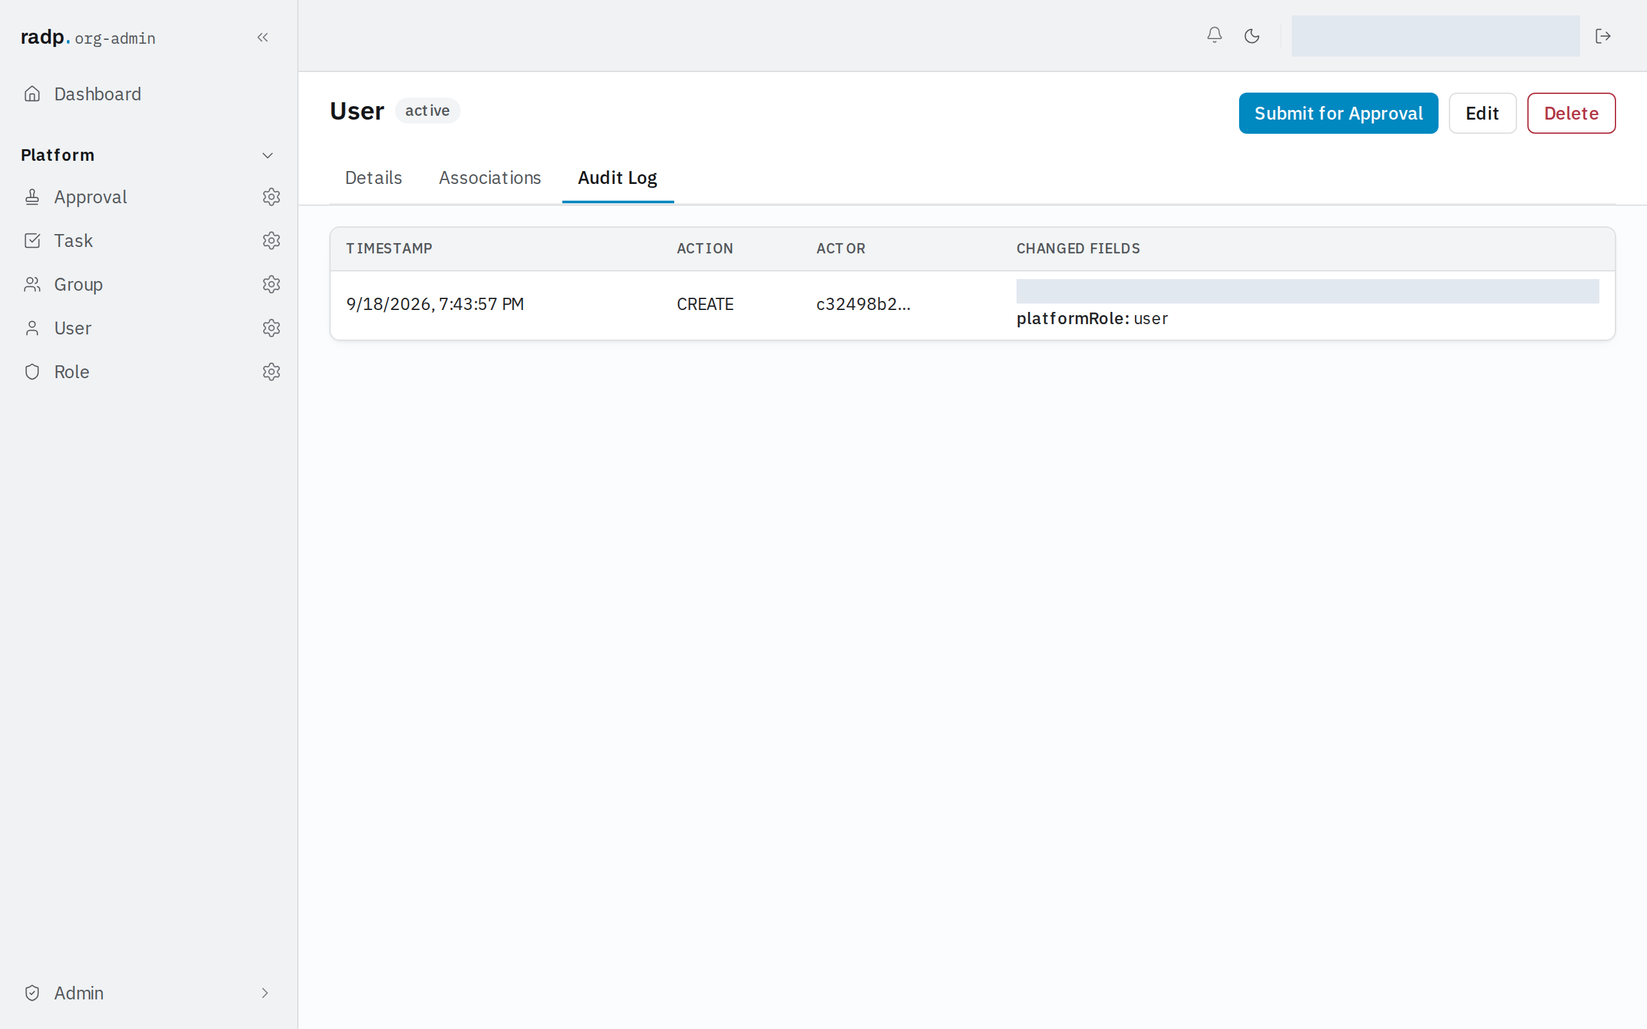The image size is (1647, 1029).
Task: Click timestamp 9/18/2026, 7:43:57 PM
Action: [x=435, y=304]
